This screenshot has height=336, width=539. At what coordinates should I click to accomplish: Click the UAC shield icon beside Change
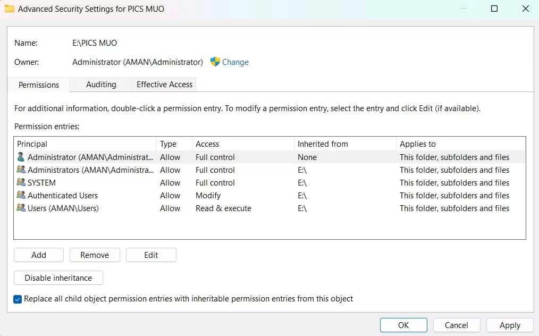pyautogui.click(x=215, y=62)
